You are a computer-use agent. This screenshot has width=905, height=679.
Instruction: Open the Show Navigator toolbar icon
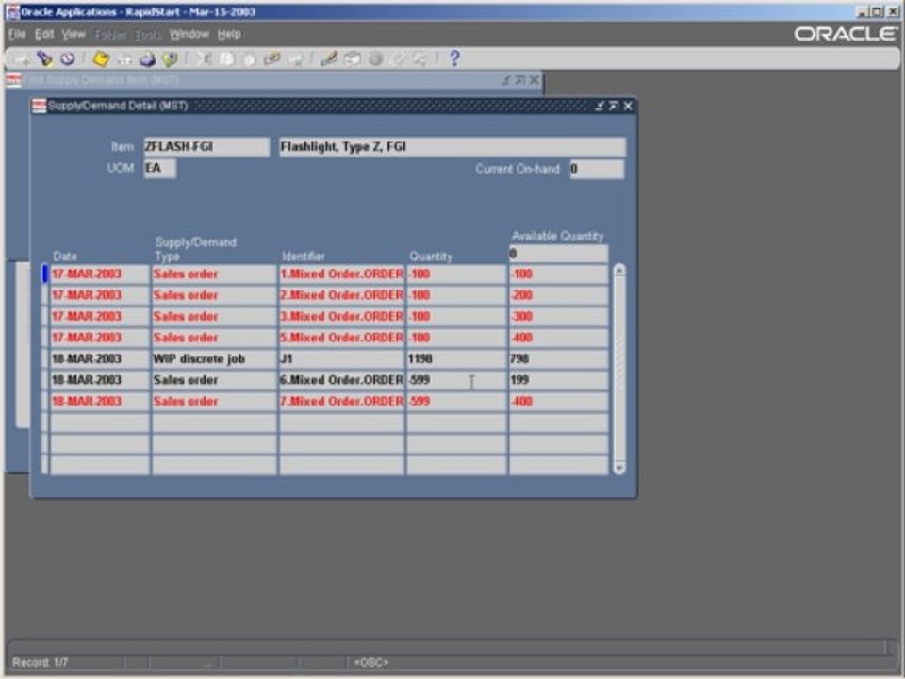click(x=68, y=58)
